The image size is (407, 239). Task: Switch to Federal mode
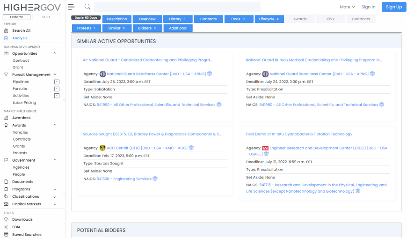coord(16,17)
